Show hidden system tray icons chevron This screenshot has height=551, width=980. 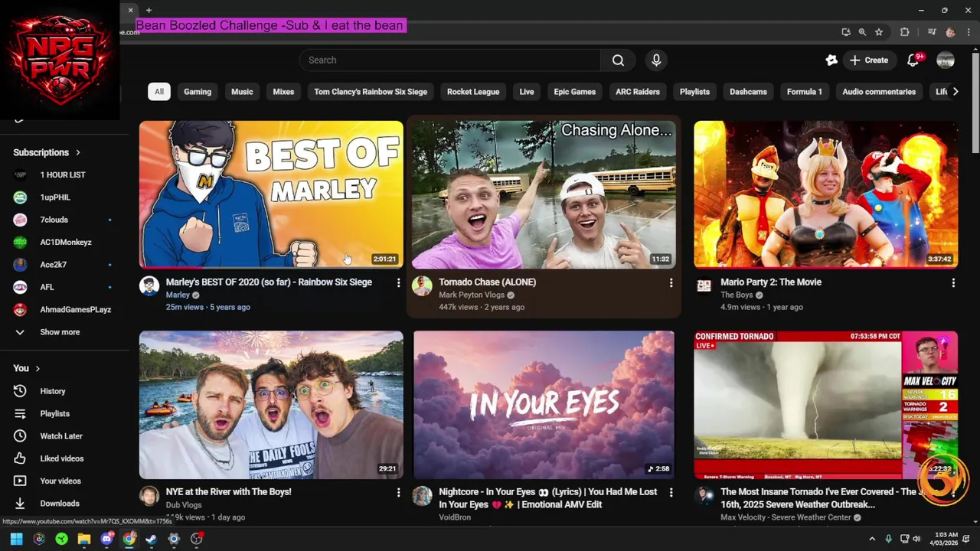point(871,539)
